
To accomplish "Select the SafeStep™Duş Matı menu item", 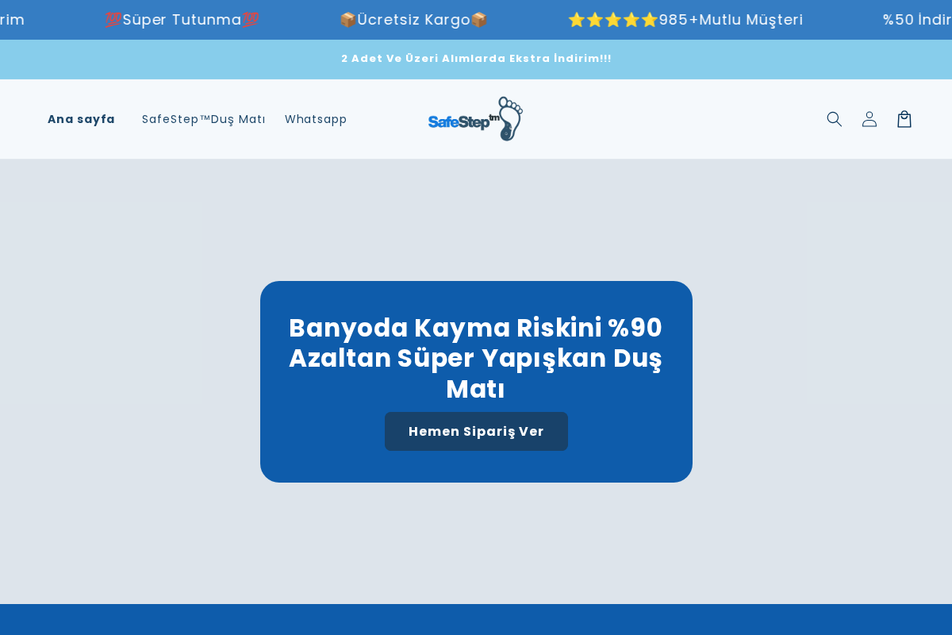I will click(203, 119).
